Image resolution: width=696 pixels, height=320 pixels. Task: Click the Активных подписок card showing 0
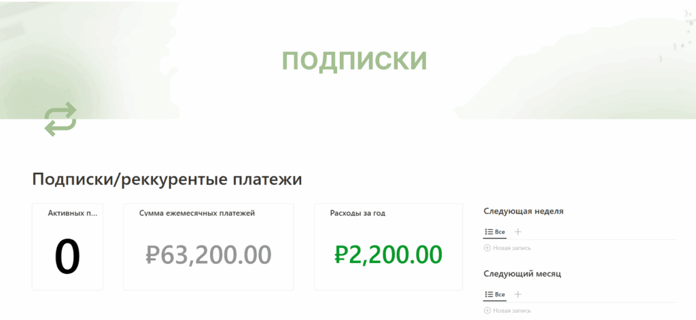click(x=67, y=257)
